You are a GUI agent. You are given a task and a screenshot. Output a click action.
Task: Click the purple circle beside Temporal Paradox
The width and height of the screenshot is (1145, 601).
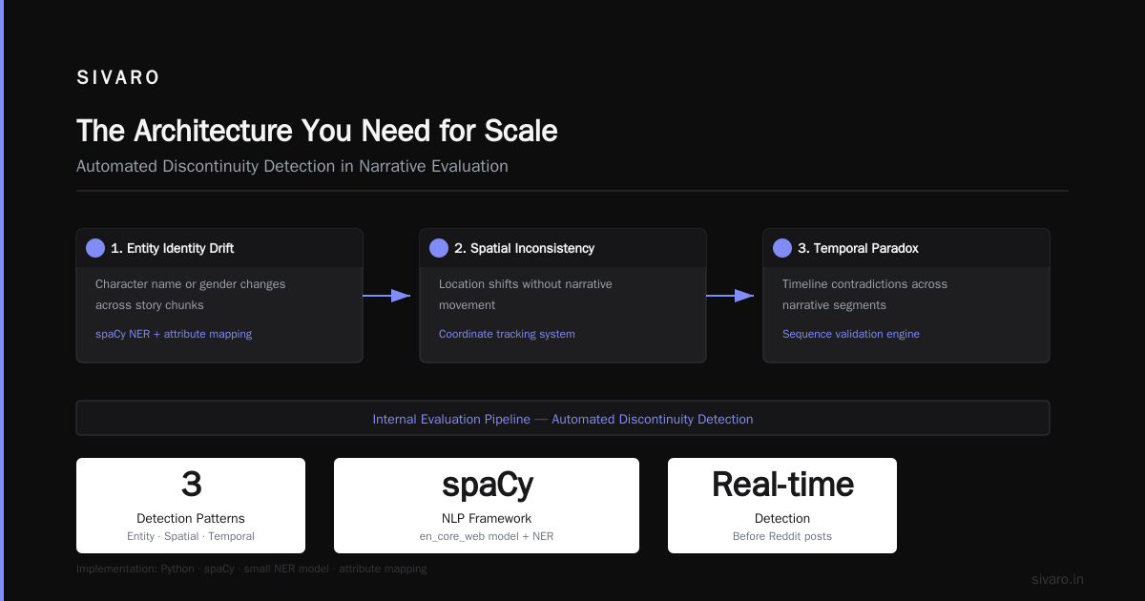[x=782, y=248]
